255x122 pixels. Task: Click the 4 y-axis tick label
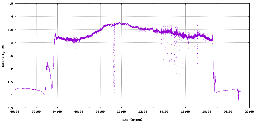tap(12, 16)
